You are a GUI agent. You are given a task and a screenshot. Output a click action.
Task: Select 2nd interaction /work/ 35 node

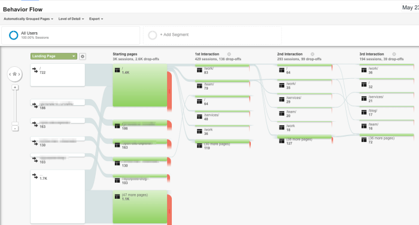click(305, 85)
